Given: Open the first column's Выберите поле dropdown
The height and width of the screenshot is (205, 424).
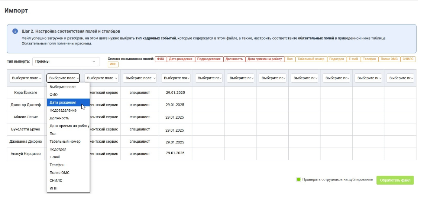Looking at the screenshot, I should click(x=26, y=78).
